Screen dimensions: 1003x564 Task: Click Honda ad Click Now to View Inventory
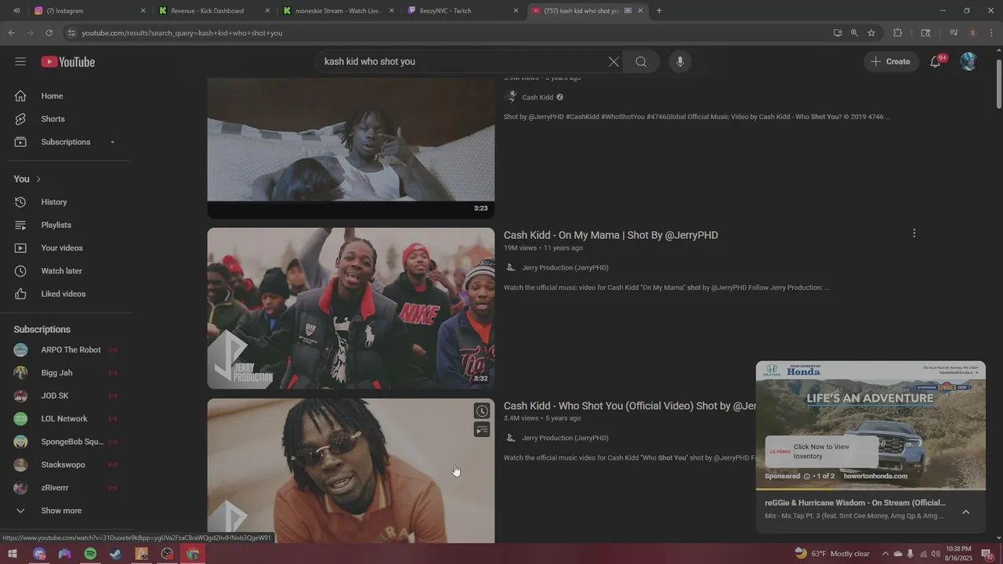coord(821,451)
